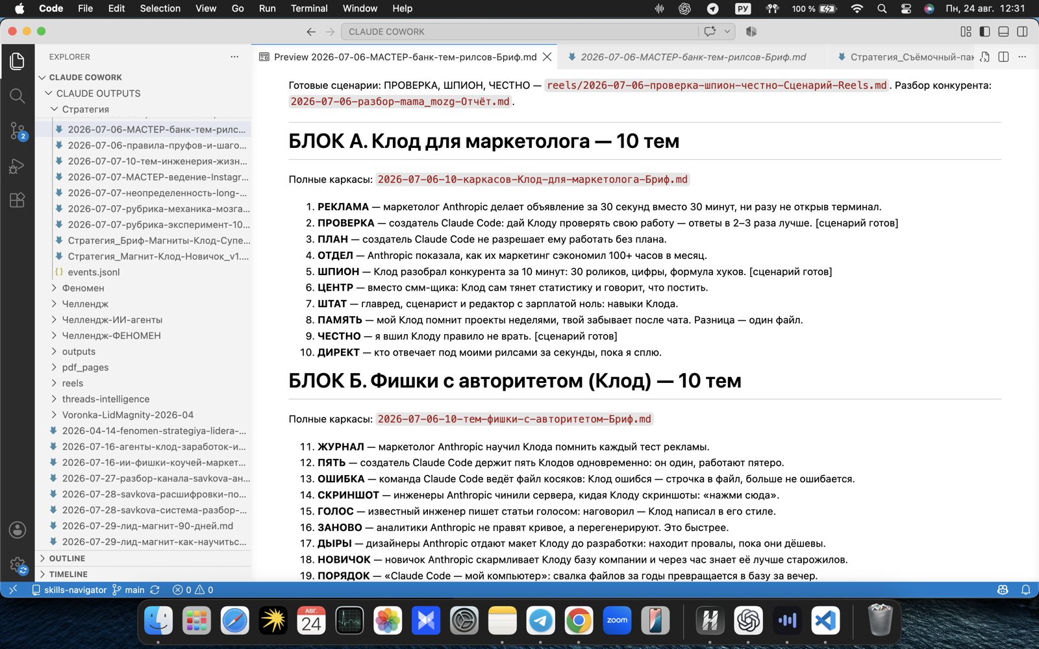
Task: Open the Copilot chat icon beside search
Action: tap(710, 31)
